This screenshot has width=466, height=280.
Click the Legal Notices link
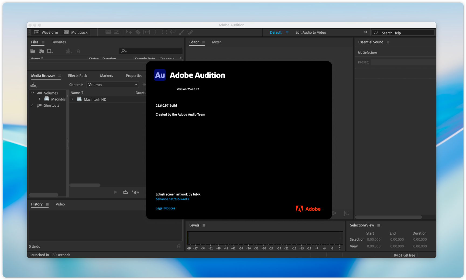(165, 208)
